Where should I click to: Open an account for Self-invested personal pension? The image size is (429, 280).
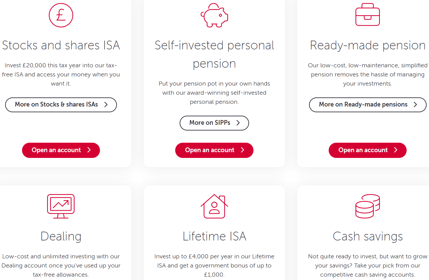[214, 150]
